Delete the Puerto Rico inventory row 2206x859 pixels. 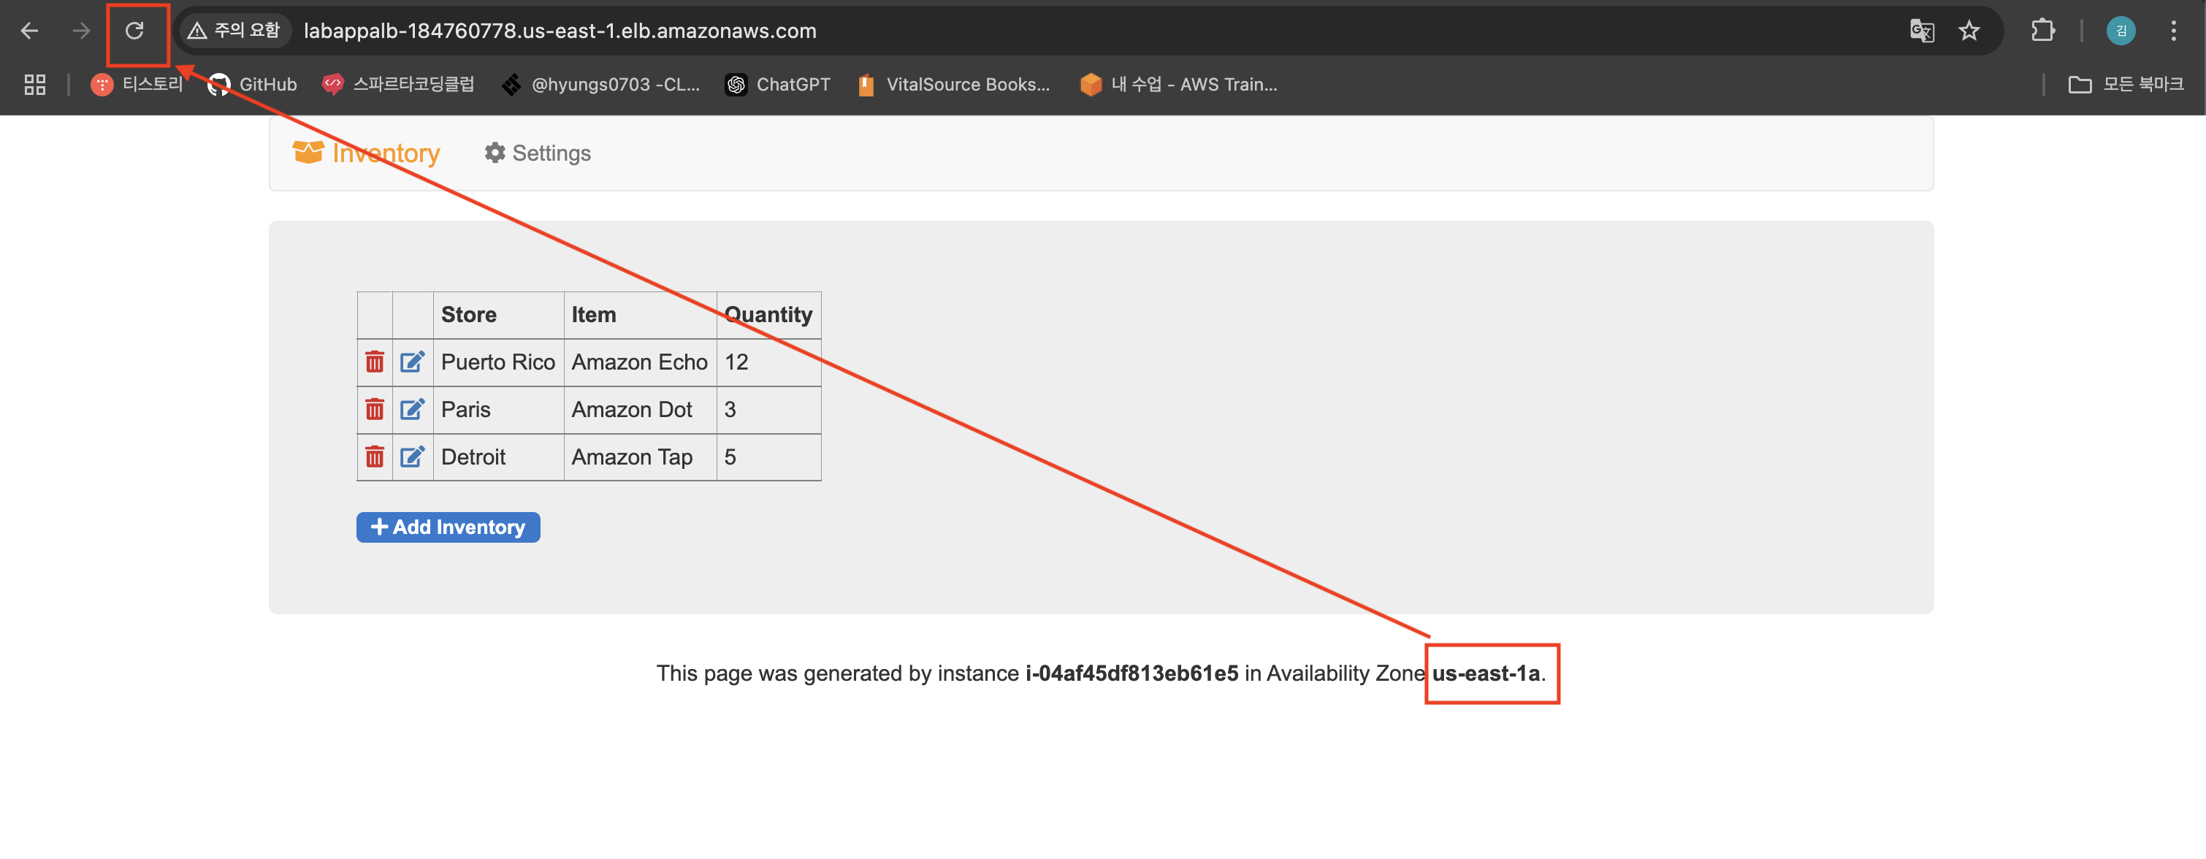tap(374, 362)
